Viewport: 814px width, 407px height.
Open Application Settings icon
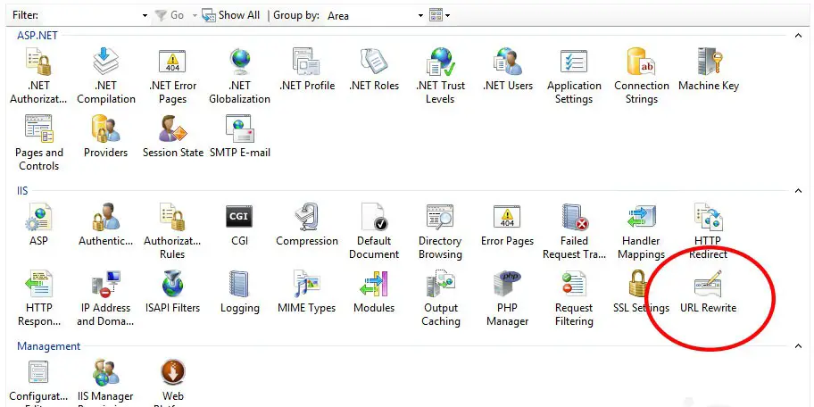[x=574, y=76]
